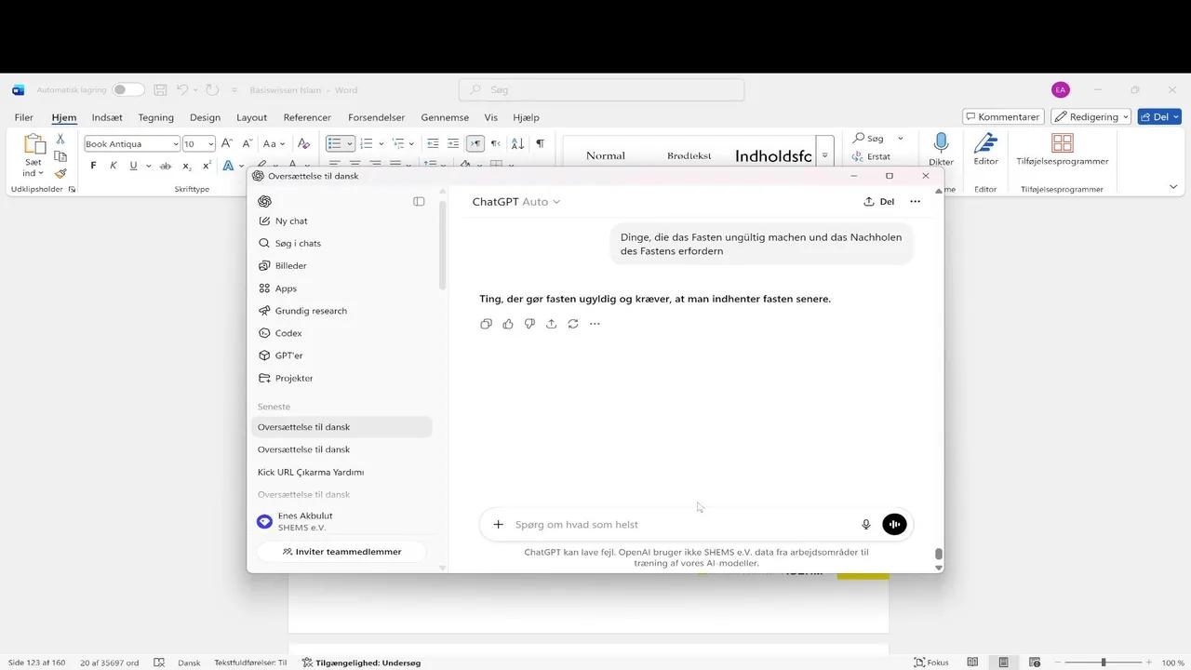Add attachment with the plus icon

click(498, 525)
